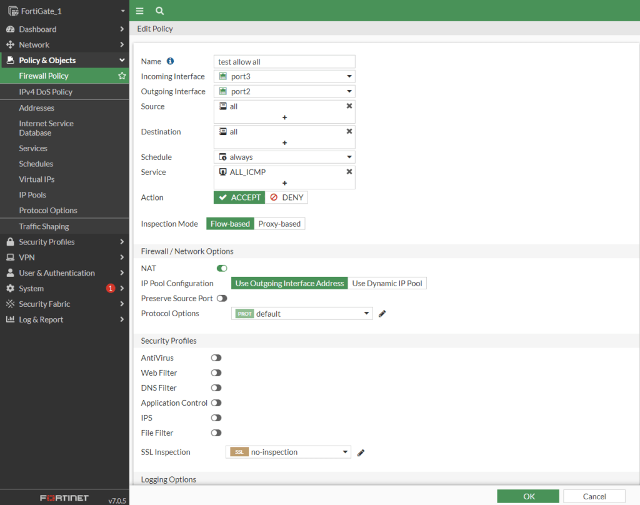640x505 pixels.
Task: Disable the NAT toggle
Action: pos(221,267)
